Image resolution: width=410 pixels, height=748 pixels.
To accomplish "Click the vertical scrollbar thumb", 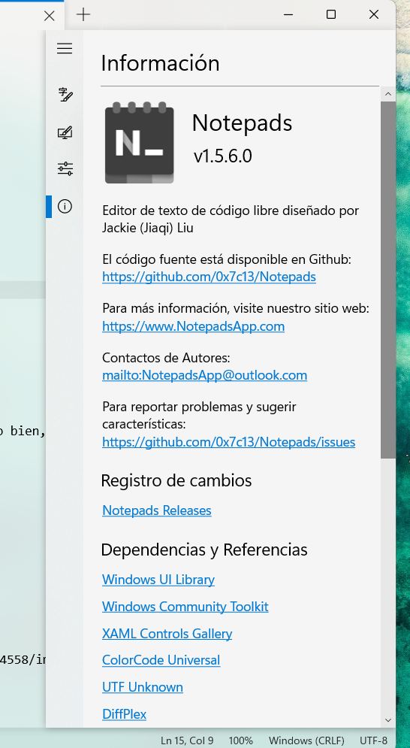I will pyautogui.click(x=387, y=280).
